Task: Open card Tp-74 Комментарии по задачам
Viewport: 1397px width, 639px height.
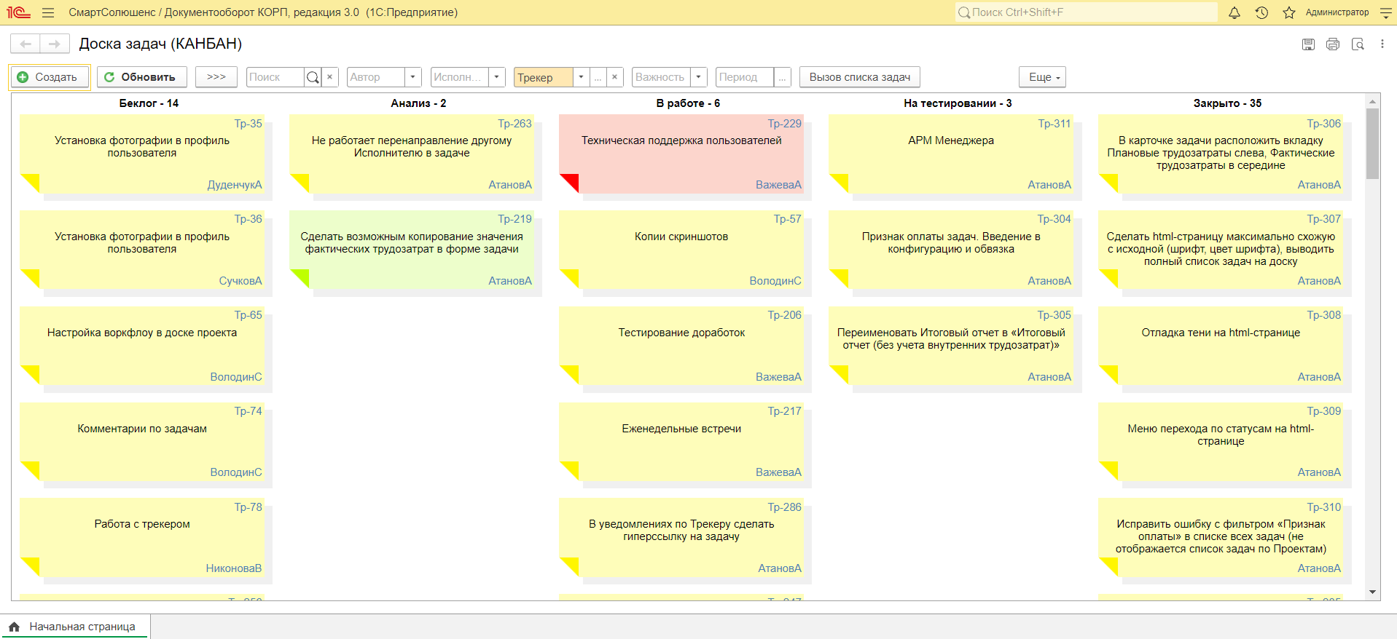Action: [x=142, y=442]
